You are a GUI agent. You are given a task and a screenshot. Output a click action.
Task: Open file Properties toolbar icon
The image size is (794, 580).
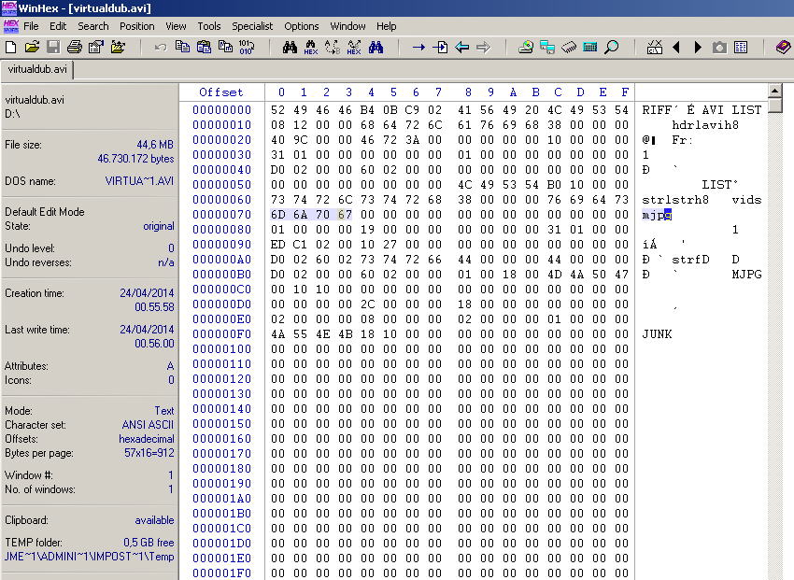click(x=95, y=48)
